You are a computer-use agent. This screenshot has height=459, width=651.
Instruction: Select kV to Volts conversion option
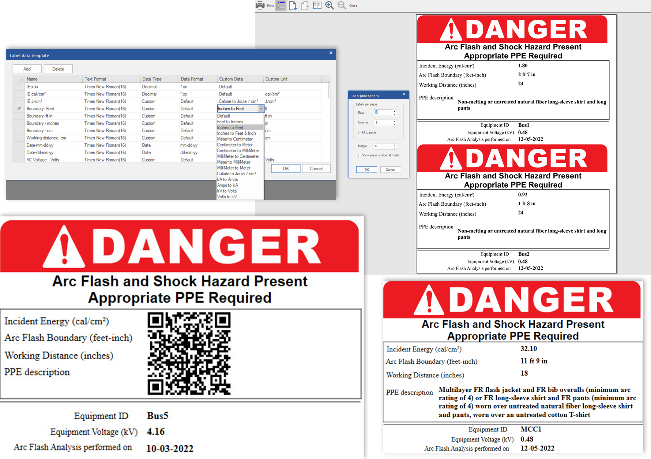pyautogui.click(x=227, y=191)
